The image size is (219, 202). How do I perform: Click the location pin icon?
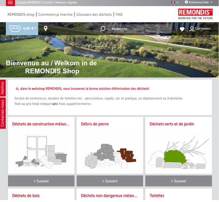click(46, 29)
